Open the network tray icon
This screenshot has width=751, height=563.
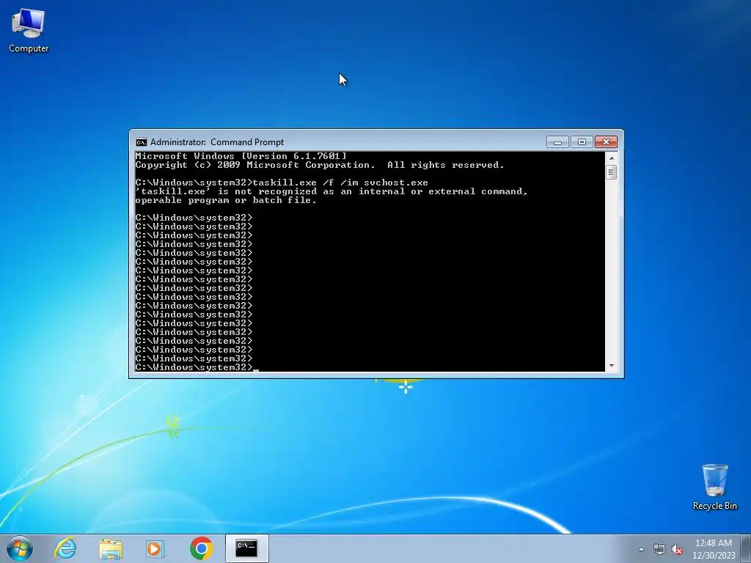click(659, 549)
